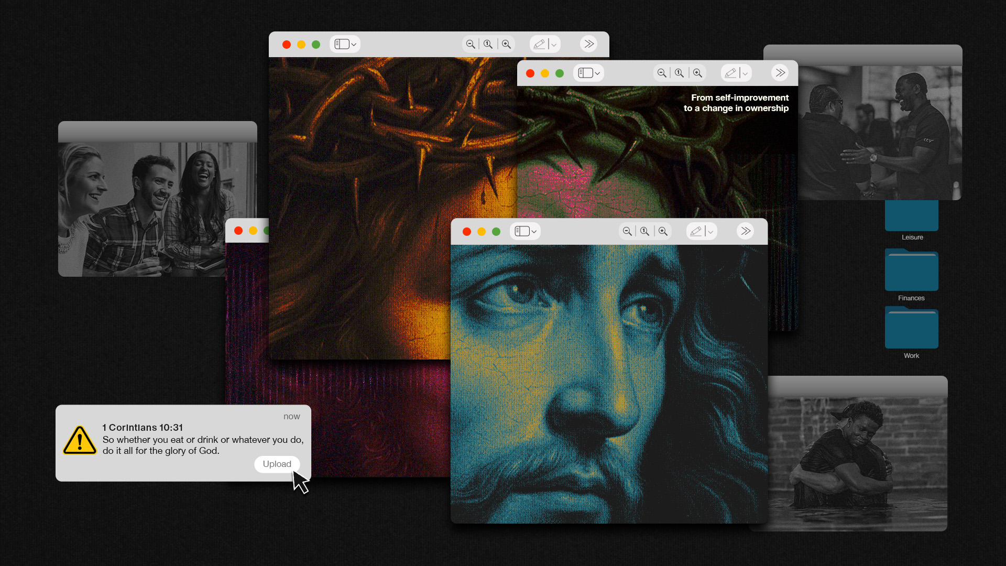Open sidebar view menu in orange crown window
1006x566 pixels.
pos(345,44)
